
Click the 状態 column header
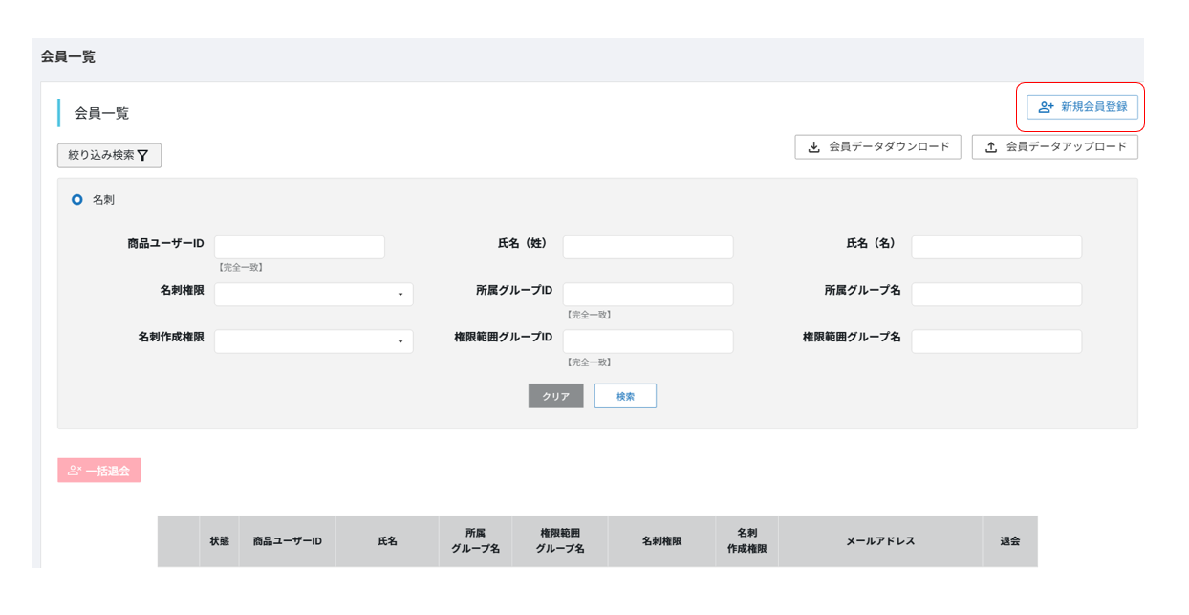pos(220,541)
